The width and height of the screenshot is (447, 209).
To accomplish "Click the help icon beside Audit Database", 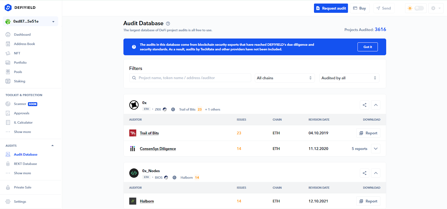I will tap(168, 24).
